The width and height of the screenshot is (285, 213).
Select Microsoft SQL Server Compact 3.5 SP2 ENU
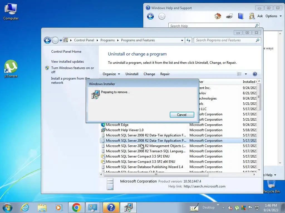(x=137, y=156)
